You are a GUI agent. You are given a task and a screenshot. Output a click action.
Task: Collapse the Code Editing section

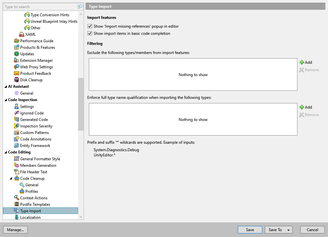pos(6,152)
